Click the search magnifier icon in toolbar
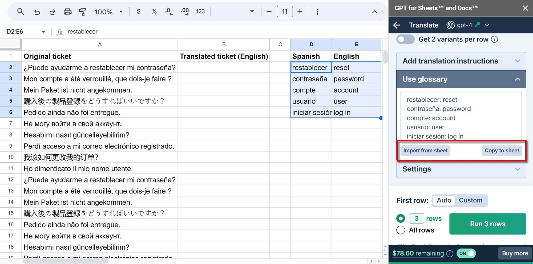 click(21, 11)
